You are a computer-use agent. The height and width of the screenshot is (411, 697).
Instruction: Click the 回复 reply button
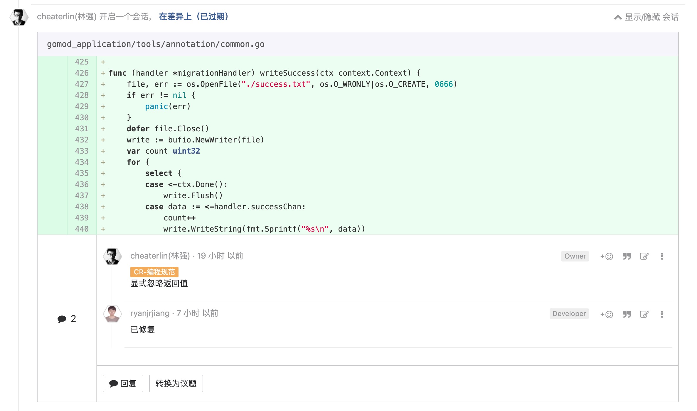123,383
